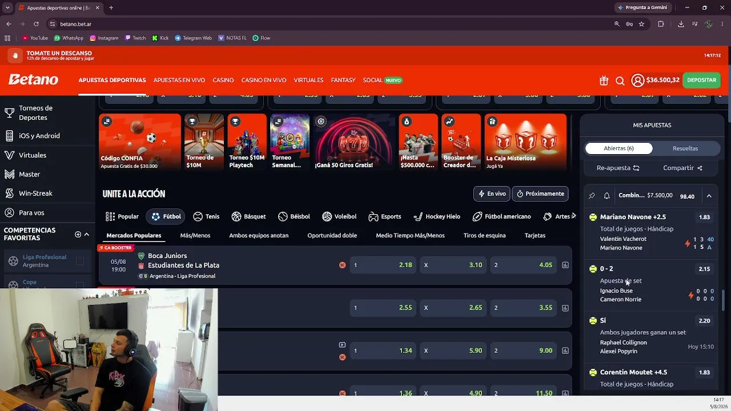This screenshot has height=411, width=731.
Task: Click the bell notification icon on bet
Action: coord(607,196)
